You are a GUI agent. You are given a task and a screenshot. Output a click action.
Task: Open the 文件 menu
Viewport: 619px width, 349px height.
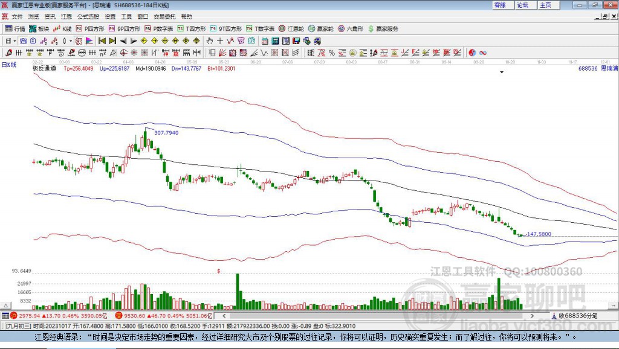[x=17, y=16]
